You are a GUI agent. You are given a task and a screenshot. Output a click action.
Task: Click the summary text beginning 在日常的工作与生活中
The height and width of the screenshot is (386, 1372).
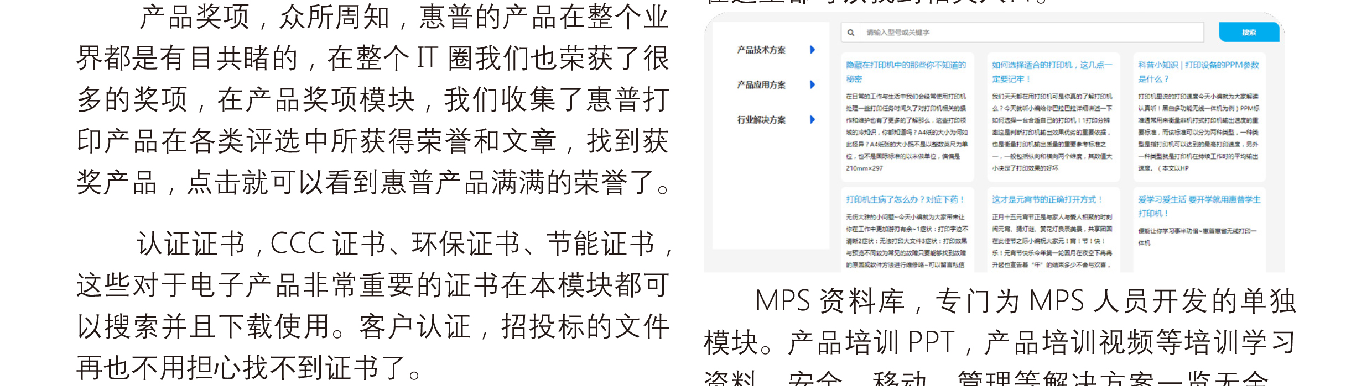[x=907, y=132]
